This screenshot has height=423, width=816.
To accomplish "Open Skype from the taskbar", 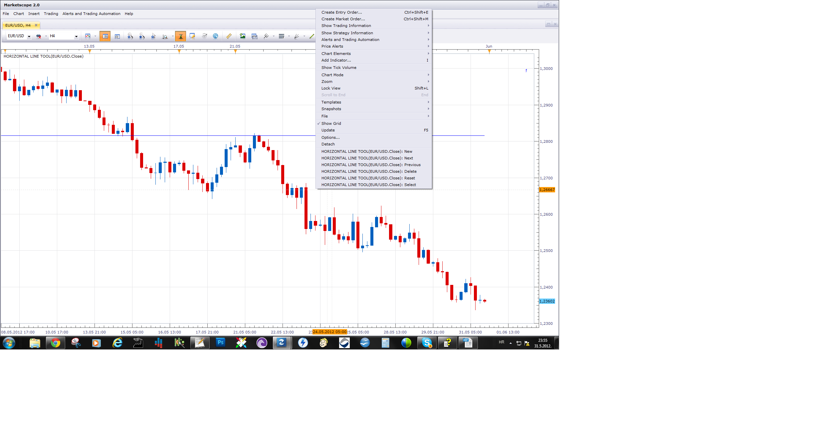I will click(427, 343).
